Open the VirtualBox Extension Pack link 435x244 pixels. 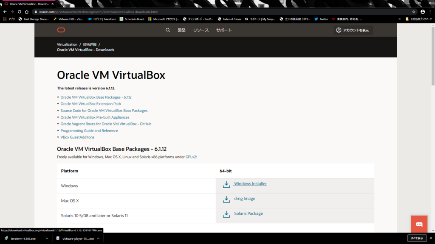tap(91, 104)
